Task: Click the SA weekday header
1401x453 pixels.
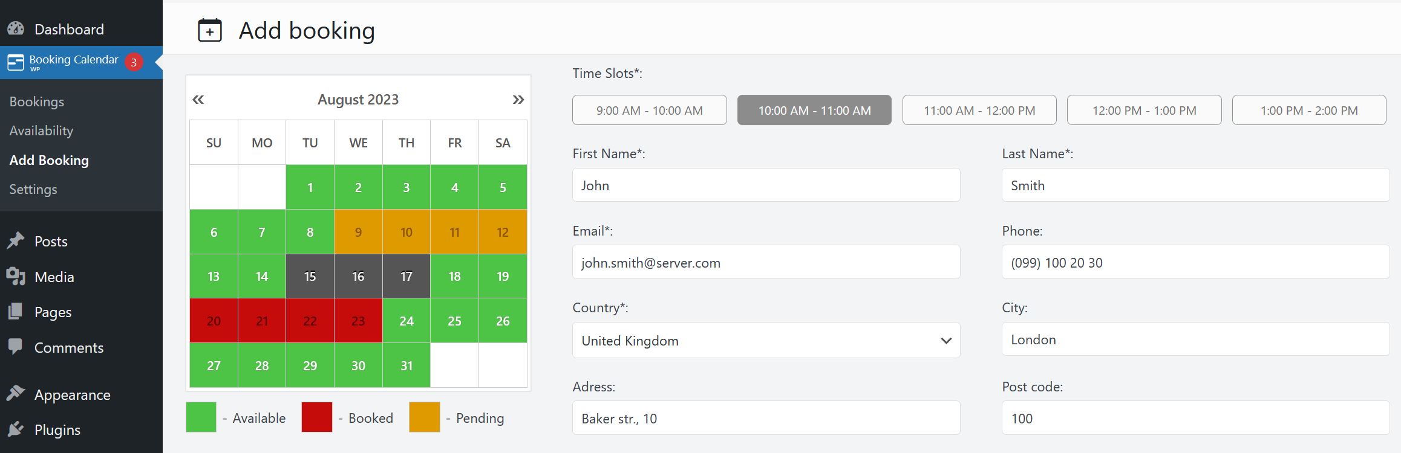Action: [503, 143]
